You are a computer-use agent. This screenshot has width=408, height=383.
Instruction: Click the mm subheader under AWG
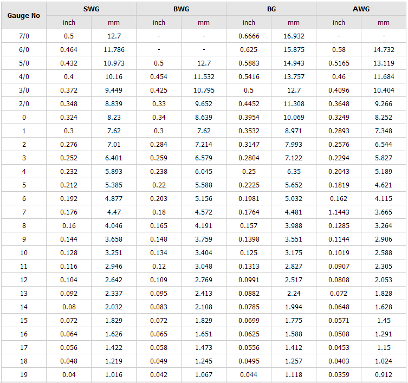(x=383, y=23)
